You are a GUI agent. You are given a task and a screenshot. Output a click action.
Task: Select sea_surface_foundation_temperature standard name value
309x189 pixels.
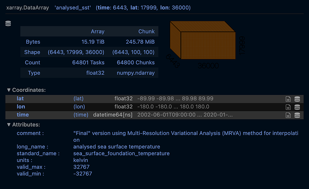click(x=121, y=153)
